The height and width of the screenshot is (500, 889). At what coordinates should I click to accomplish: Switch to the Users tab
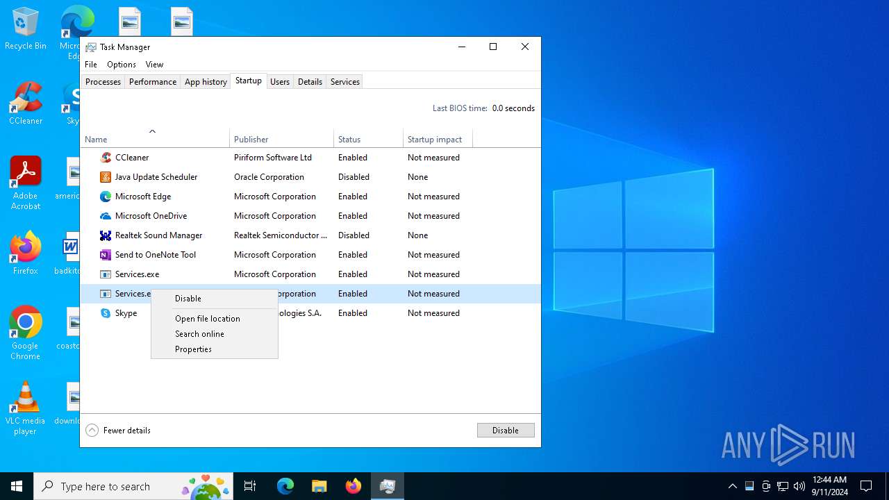[x=280, y=82]
